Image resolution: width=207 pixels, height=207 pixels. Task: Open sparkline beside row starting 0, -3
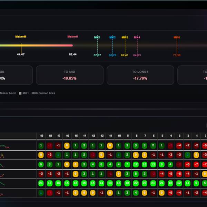[x=2, y=156]
